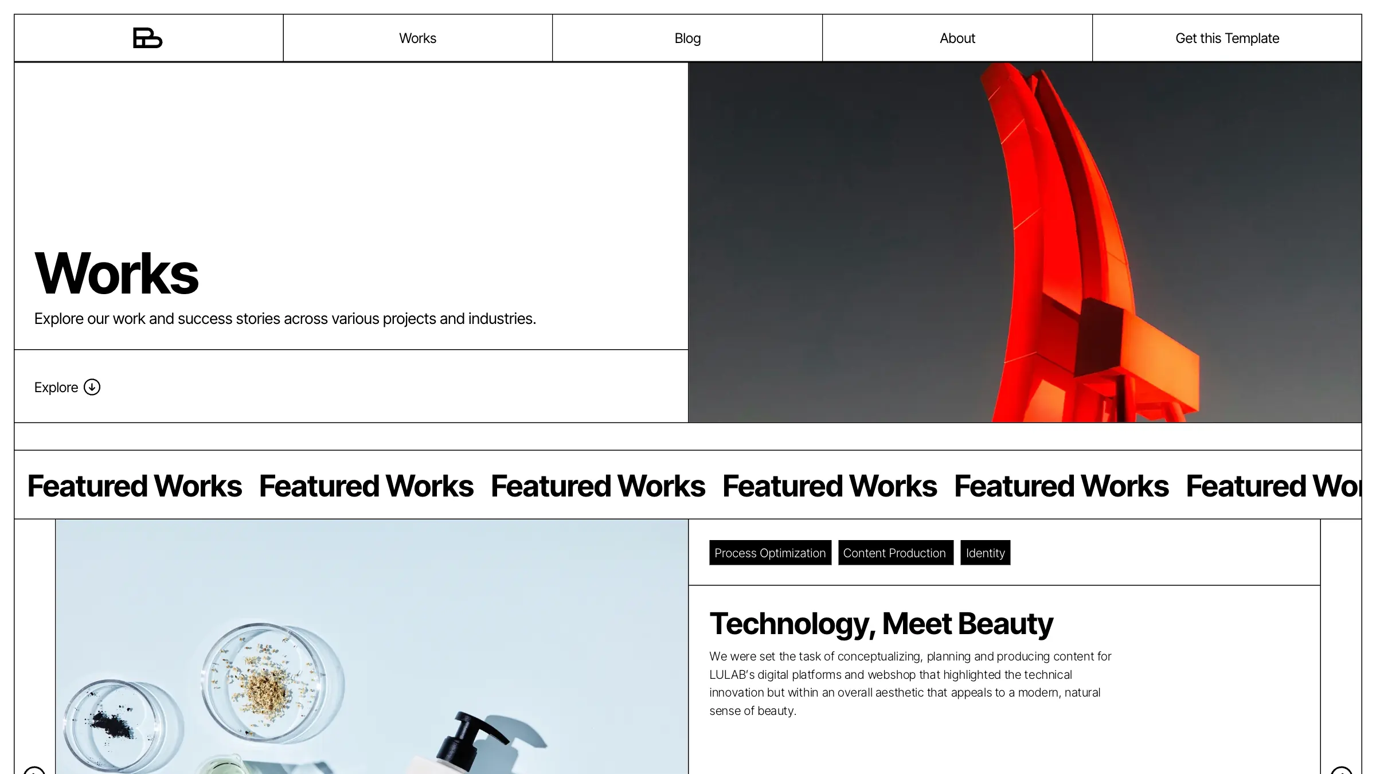Open the Technology, Meet Beauty project title
This screenshot has height=774, width=1376.
point(881,624)
